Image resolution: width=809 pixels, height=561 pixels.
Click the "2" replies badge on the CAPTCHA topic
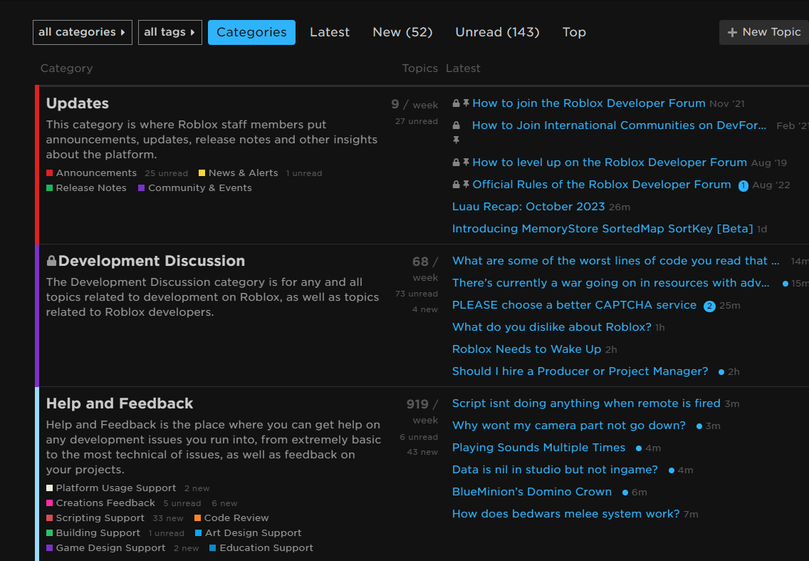coord(708,306)
